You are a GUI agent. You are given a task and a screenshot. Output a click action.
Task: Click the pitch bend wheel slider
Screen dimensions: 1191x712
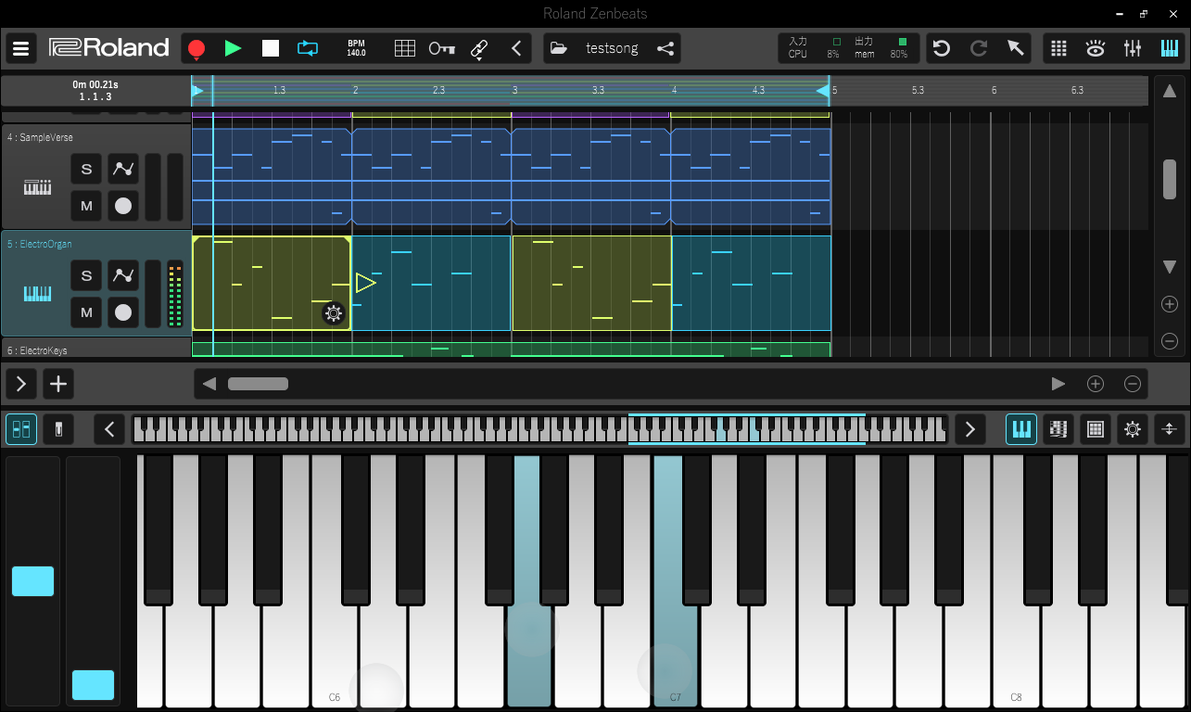32,581
